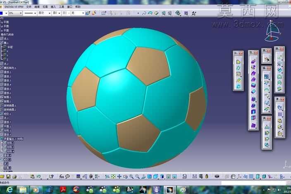Screen dimensions: 291x194
Task: Click the Fly mode icon
Action: point(107,177)
